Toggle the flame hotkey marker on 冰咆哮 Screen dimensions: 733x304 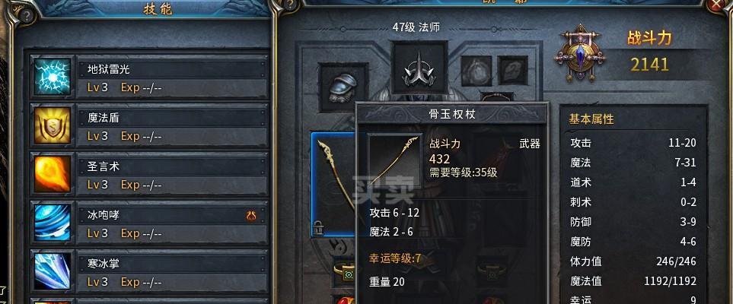251,215
